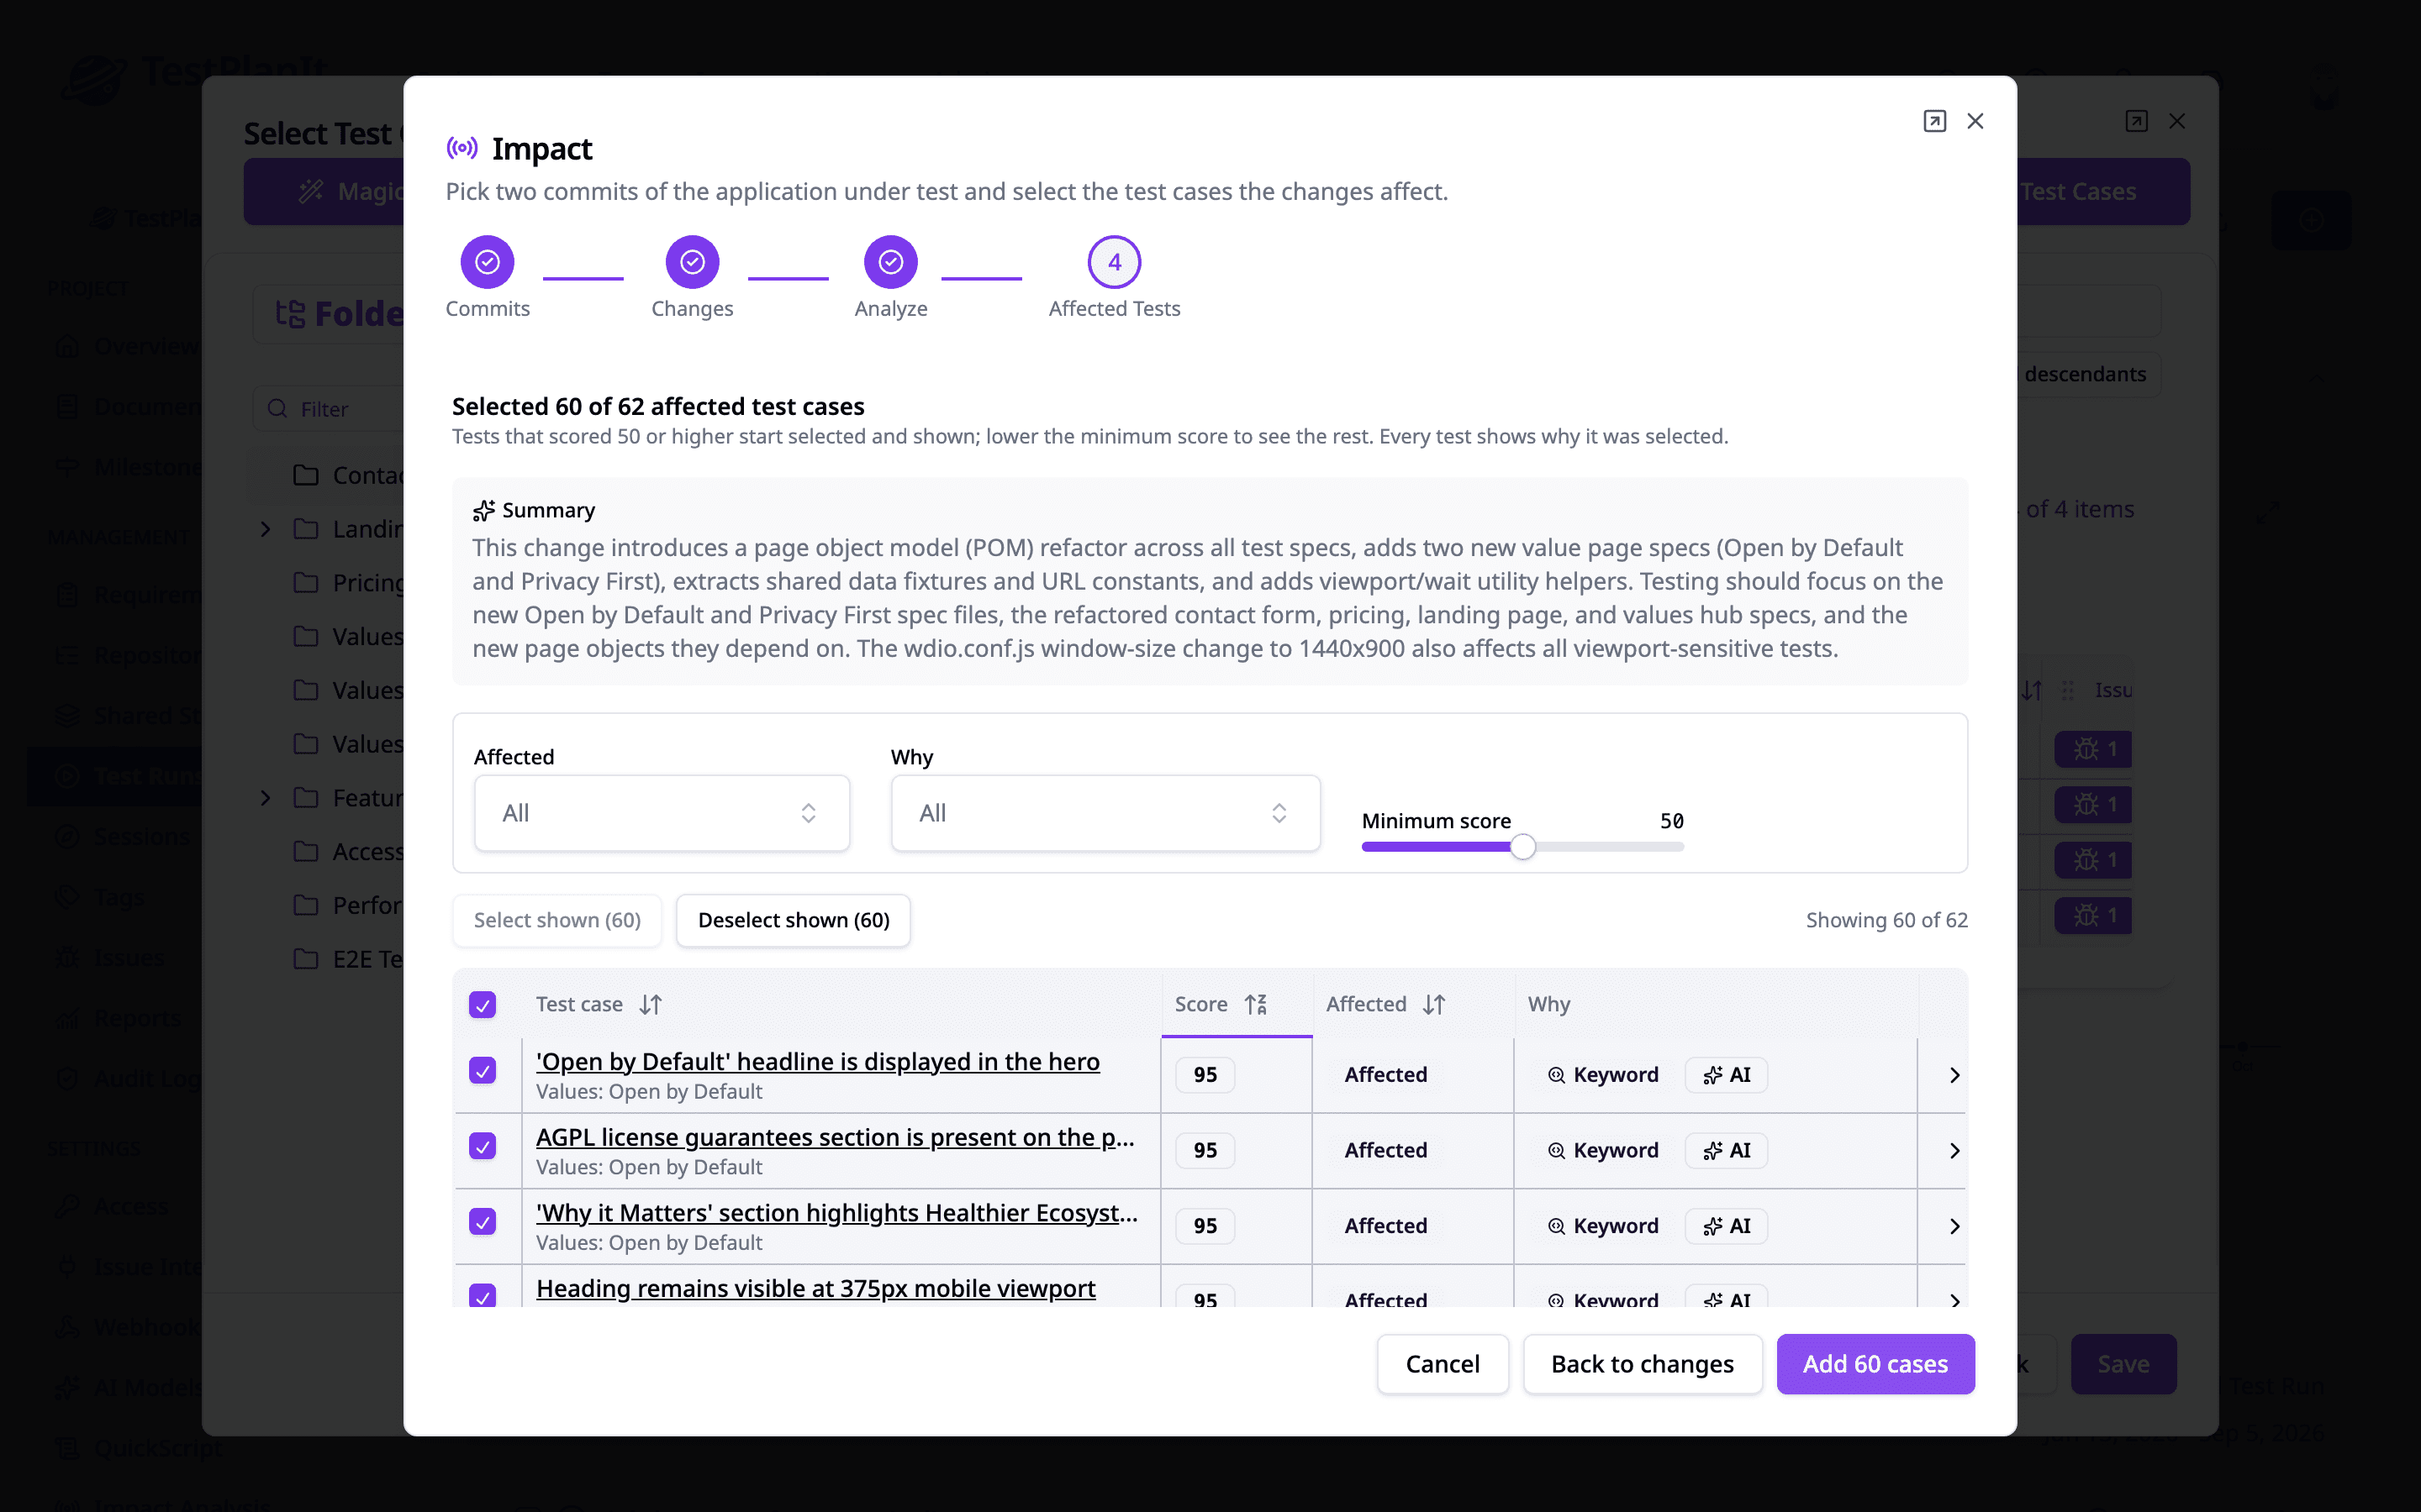Click the Minimum score slider handle
Viewport: 2421px width, 1512px height.
[x=1522, y=847]
